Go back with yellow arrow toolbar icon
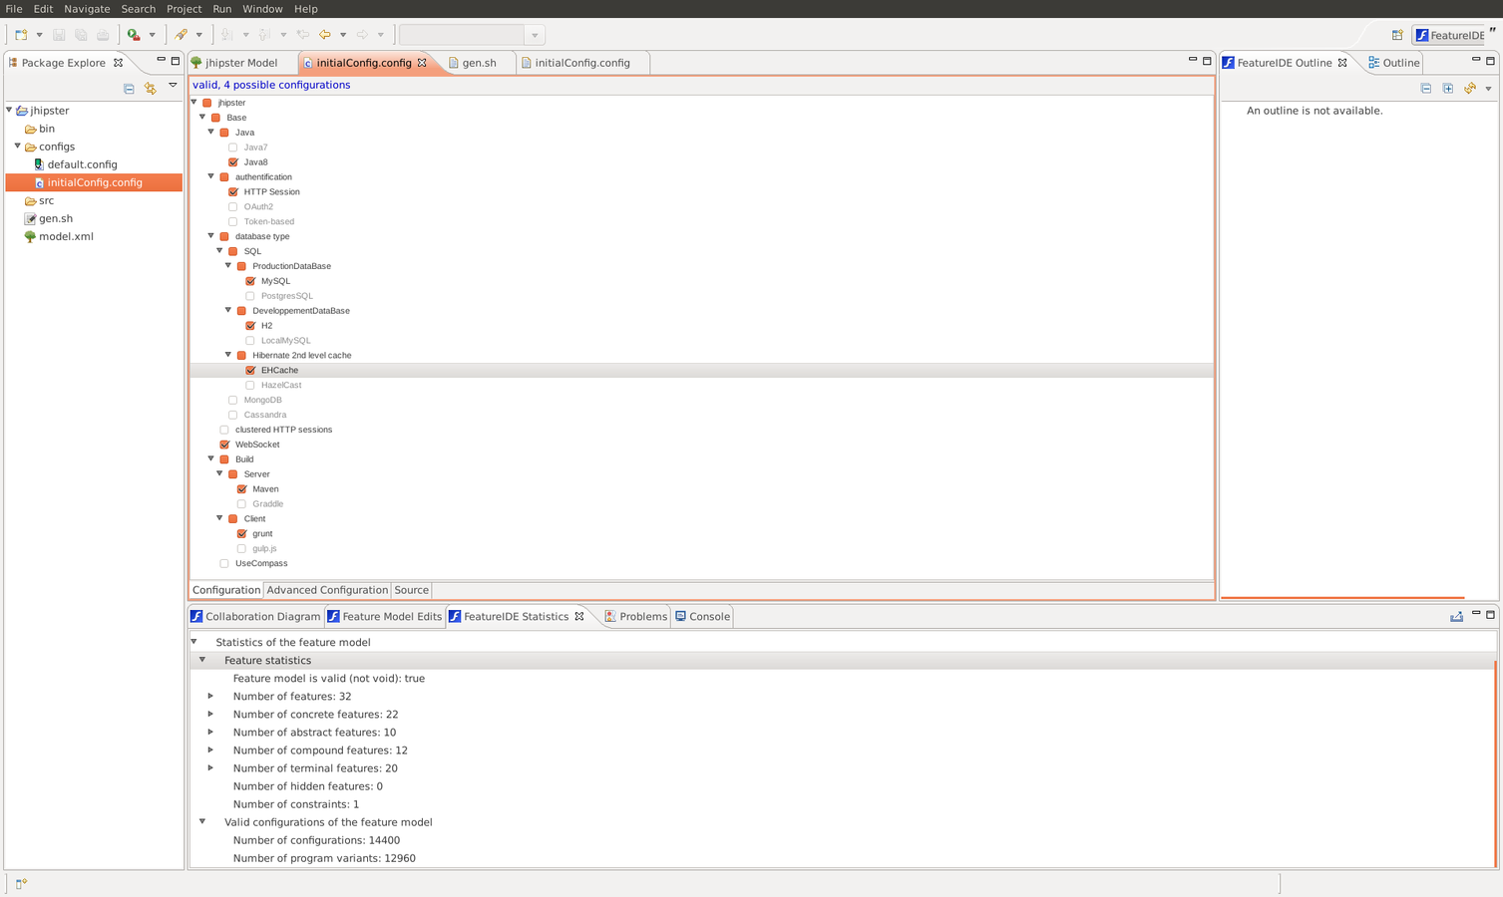1503x897 pixels. point(325,35)
